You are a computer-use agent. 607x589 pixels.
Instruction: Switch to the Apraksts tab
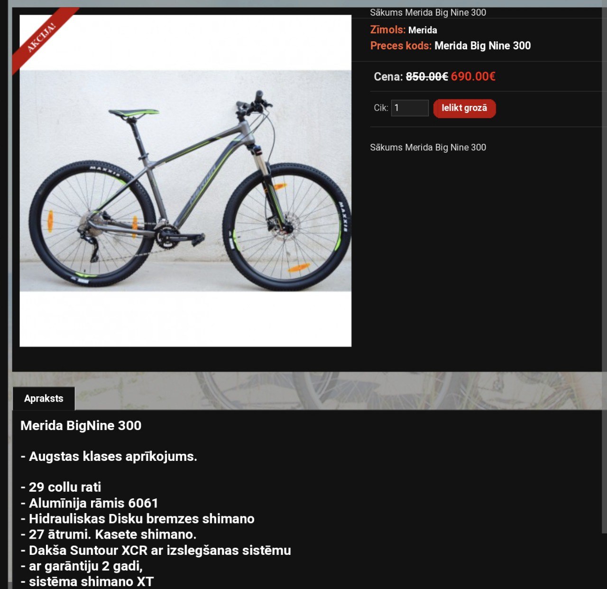[44, 399]
